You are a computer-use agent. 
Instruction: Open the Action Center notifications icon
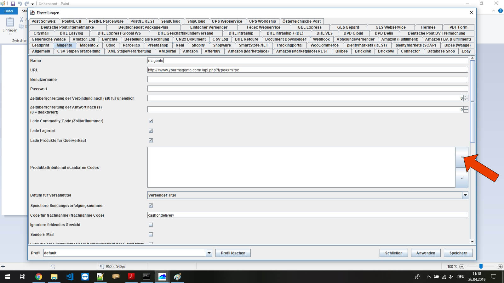[x=494, y=277]
